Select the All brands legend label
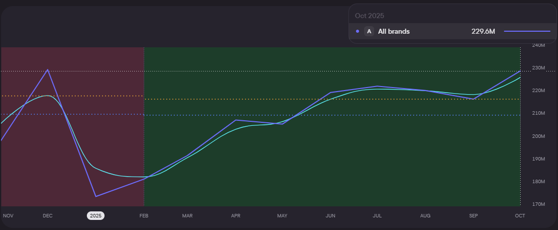Viewport: 558px width, 230px height. coord(393,31)
